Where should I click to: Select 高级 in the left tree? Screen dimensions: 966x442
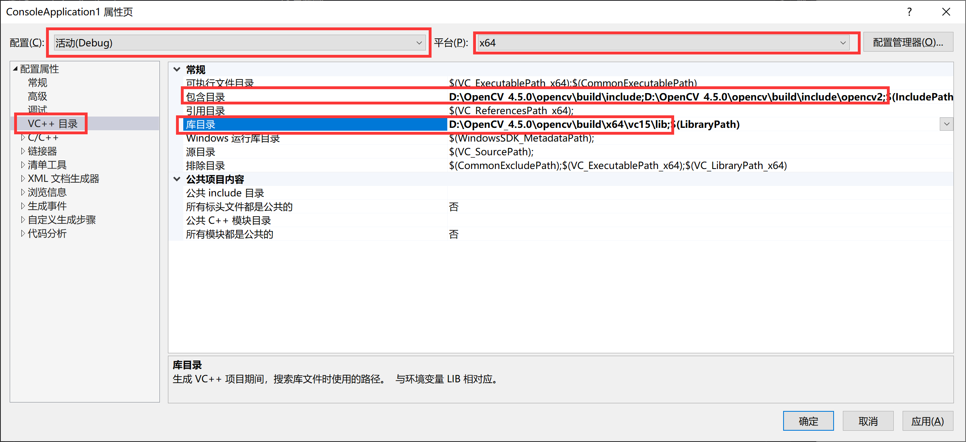coord(38,96)
